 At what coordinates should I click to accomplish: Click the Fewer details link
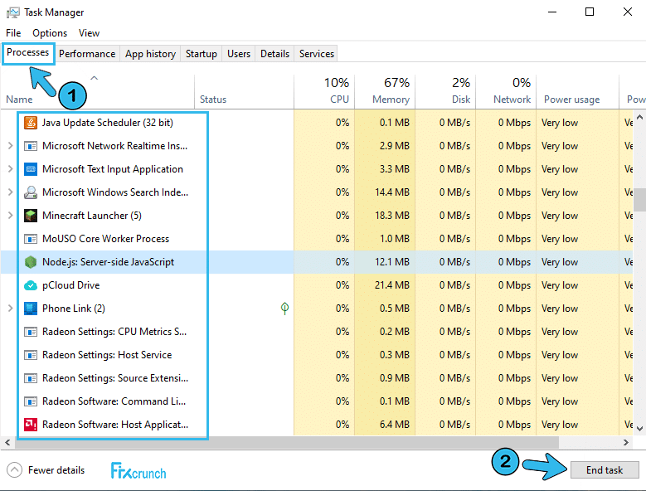(x=56, y=470)
